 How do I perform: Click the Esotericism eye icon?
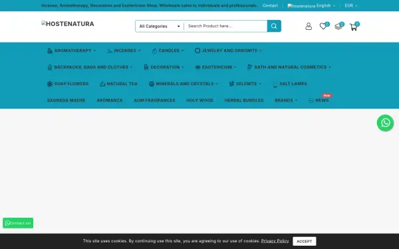198,67
